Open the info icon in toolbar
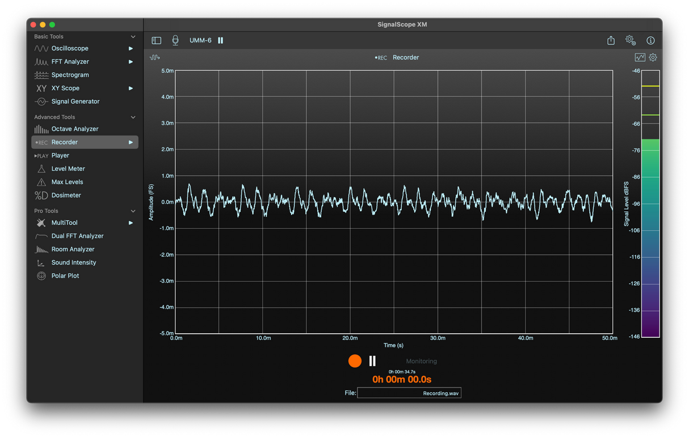This screenshot has height=438, width=689. tap(650, 40)
